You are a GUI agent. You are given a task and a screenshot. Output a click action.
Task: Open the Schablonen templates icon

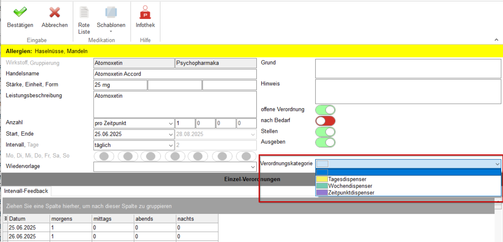coord(111,12)
